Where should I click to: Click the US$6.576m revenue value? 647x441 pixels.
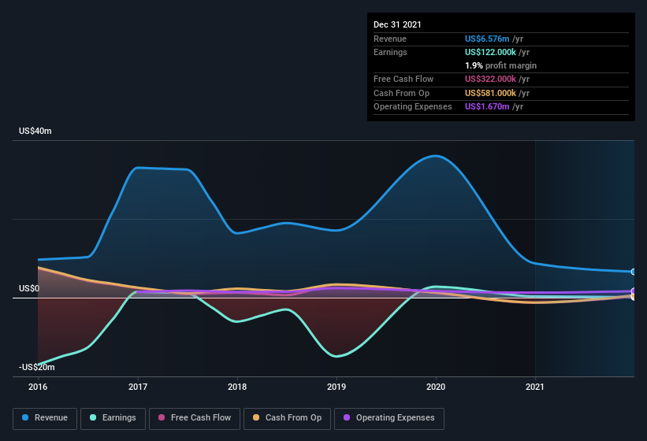tap(487, 39)
